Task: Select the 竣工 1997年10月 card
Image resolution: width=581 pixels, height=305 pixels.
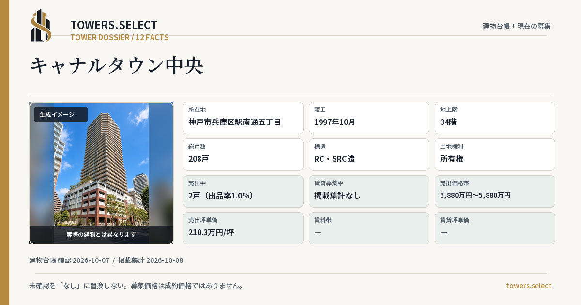Action: [x=369, y=118]
